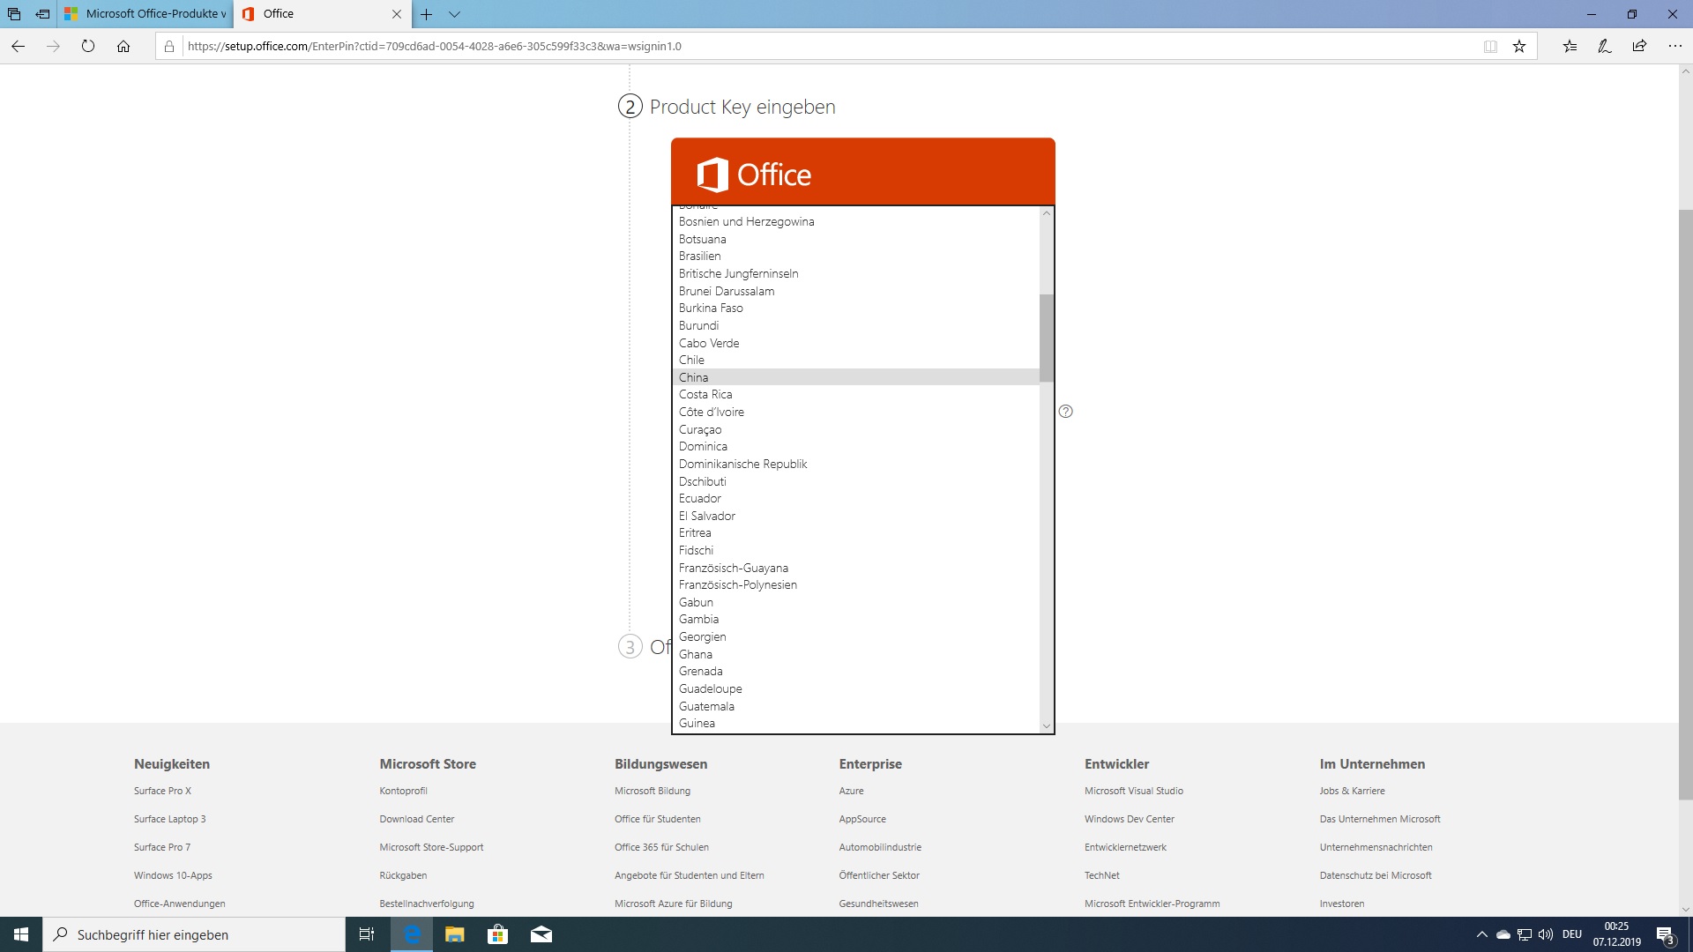Choose Brasilien in the country dropdown
This screenshot has height=952, width=1693.
tap(699, 257)
